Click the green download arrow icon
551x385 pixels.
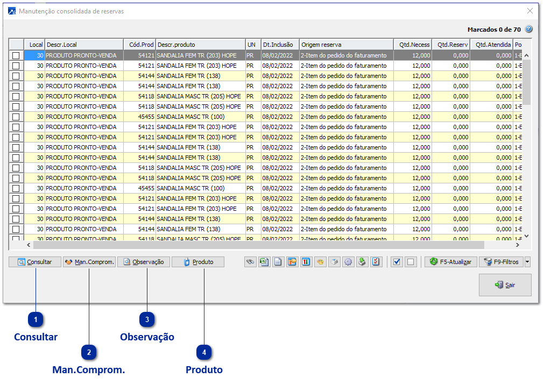(x=362, y=262)
